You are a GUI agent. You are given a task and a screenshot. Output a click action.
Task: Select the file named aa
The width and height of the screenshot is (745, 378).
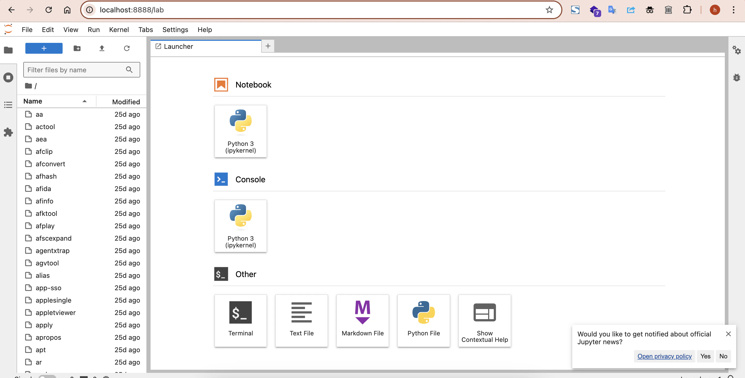(x=81, y=114)
